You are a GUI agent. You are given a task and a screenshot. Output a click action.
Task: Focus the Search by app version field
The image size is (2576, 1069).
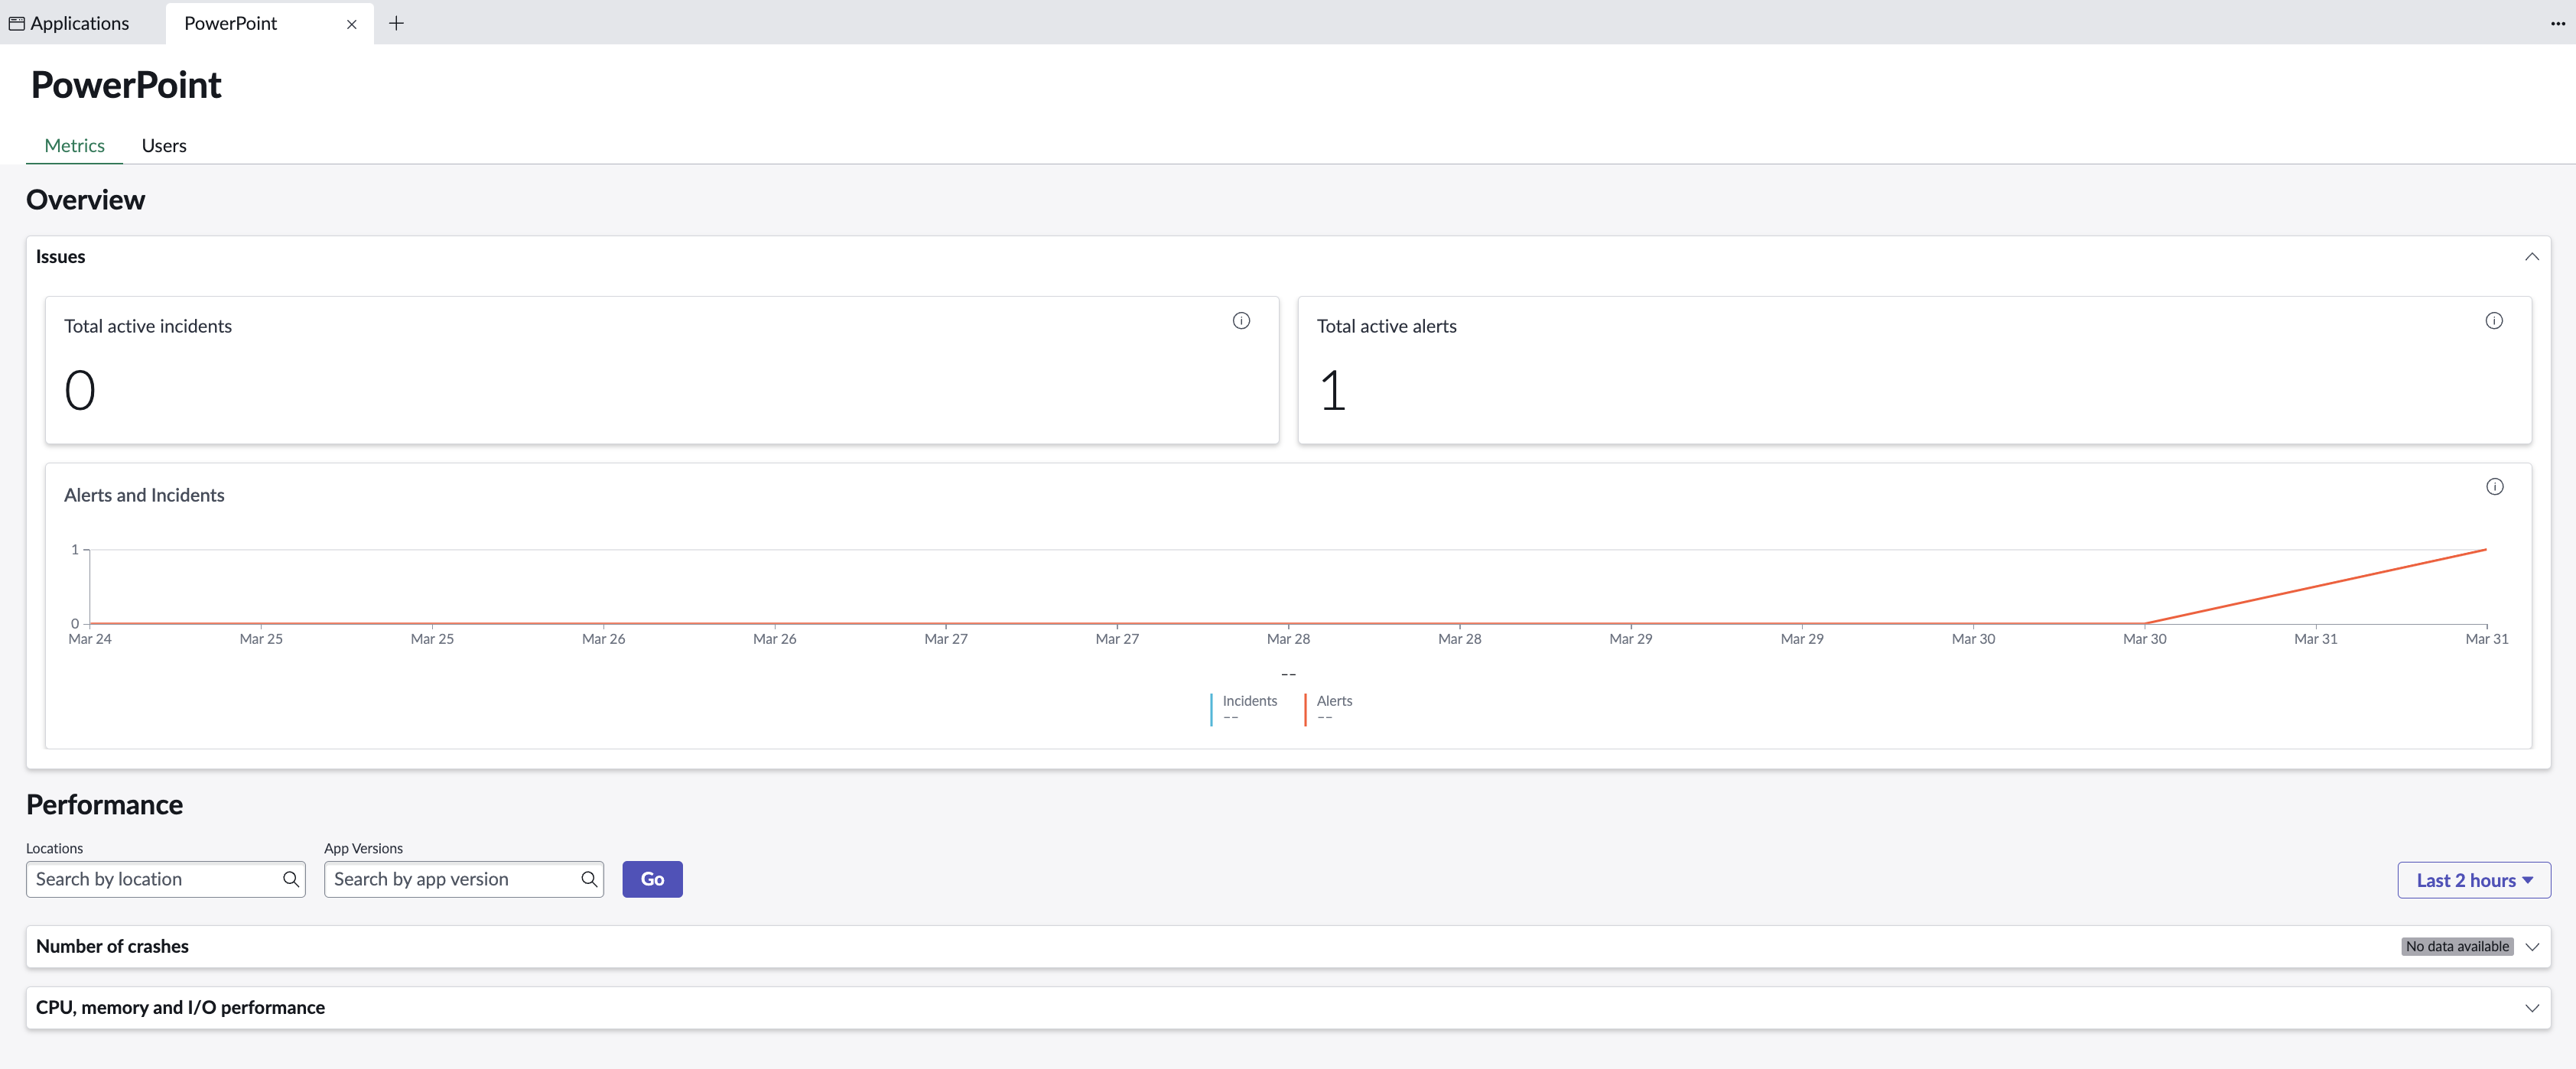(463, 879)
